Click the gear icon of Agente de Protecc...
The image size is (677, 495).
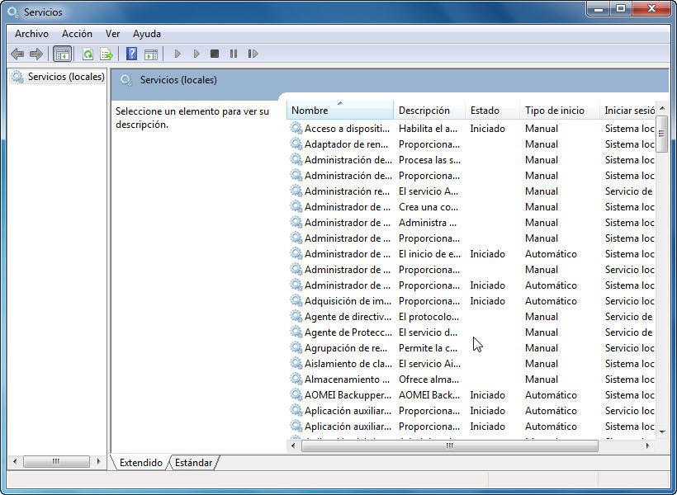click(296, 332)
